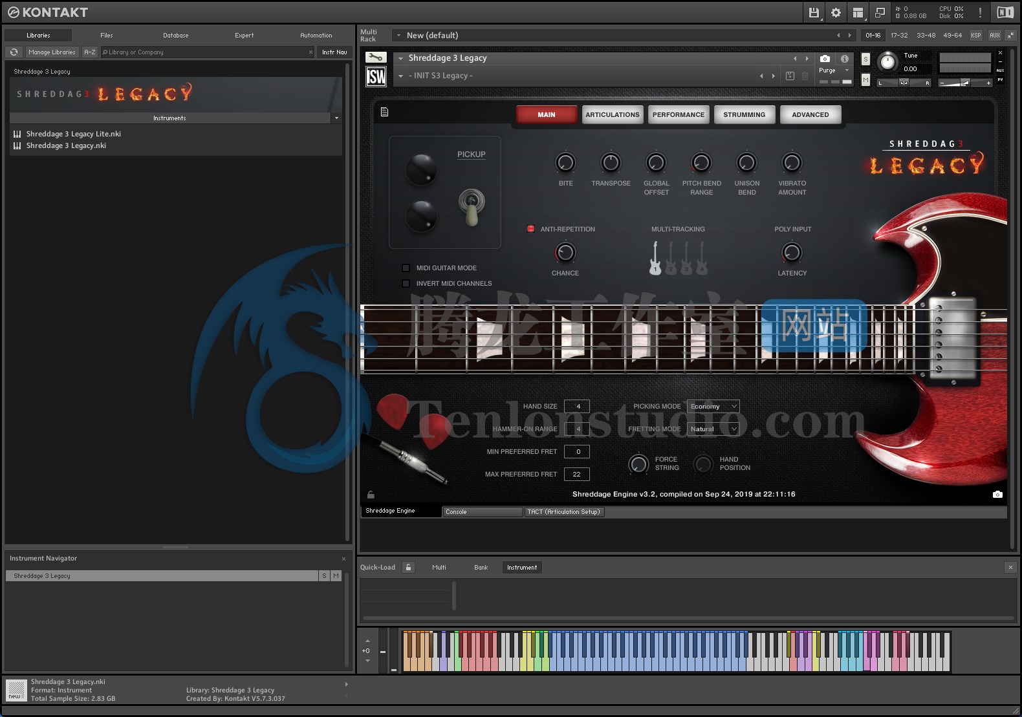
Task: Click the Quick-Load lock icon
Action: 408,568
